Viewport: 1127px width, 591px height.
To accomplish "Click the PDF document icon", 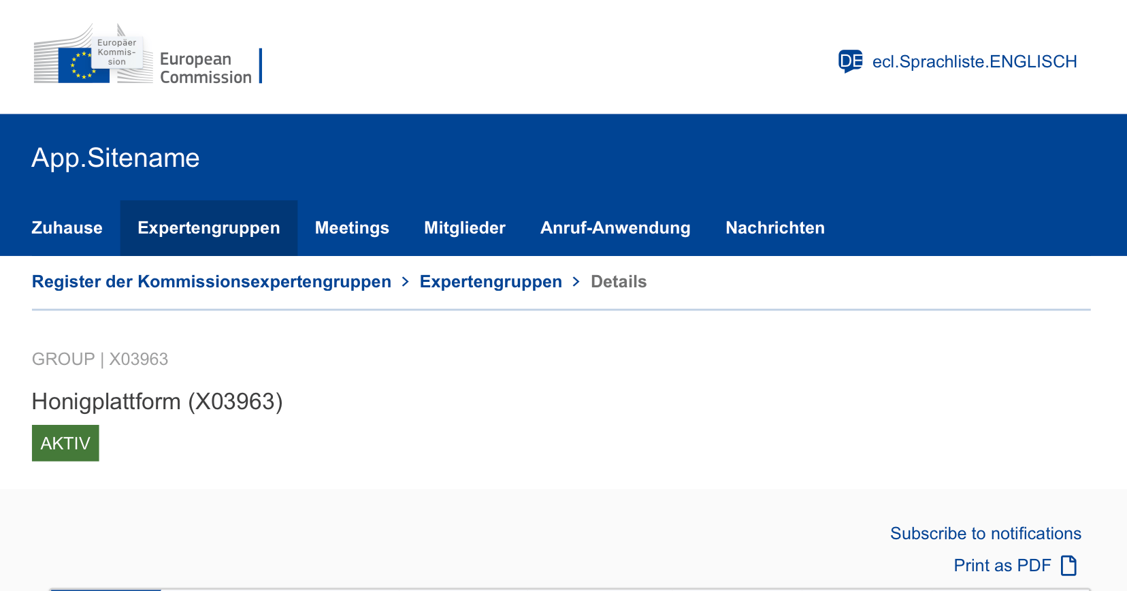I will click(x=1069, y=566).
